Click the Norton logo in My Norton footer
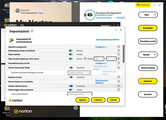Image resolution: width=166 pixels, height=120 pixels. pyautogui.click(x=23, y=111)
